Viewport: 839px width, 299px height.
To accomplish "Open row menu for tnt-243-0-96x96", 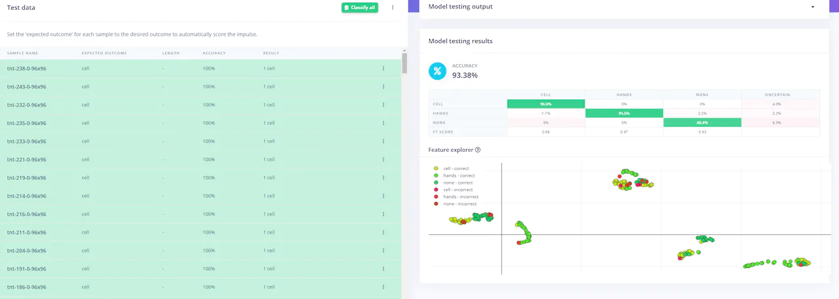I will [x=383, y=86].
